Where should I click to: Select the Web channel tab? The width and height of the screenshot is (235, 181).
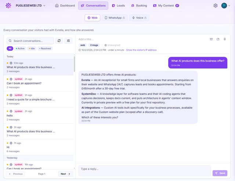pyautogui.click(x=92, y=18)
